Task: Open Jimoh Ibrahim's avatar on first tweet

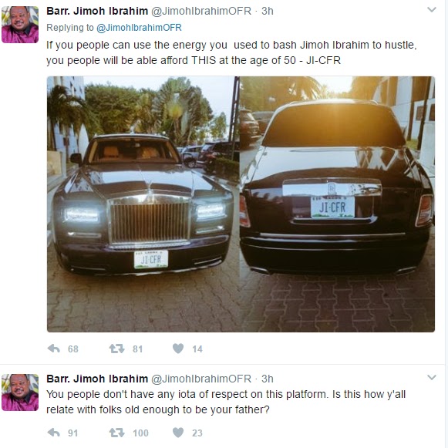Action: (x=20, y=25)
